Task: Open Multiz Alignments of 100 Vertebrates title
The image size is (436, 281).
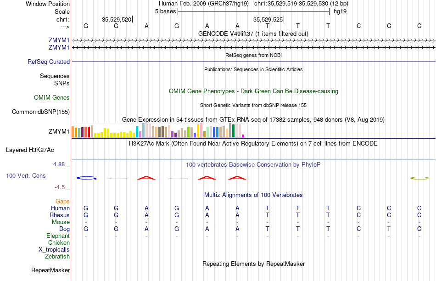Action: click(253, 195)
